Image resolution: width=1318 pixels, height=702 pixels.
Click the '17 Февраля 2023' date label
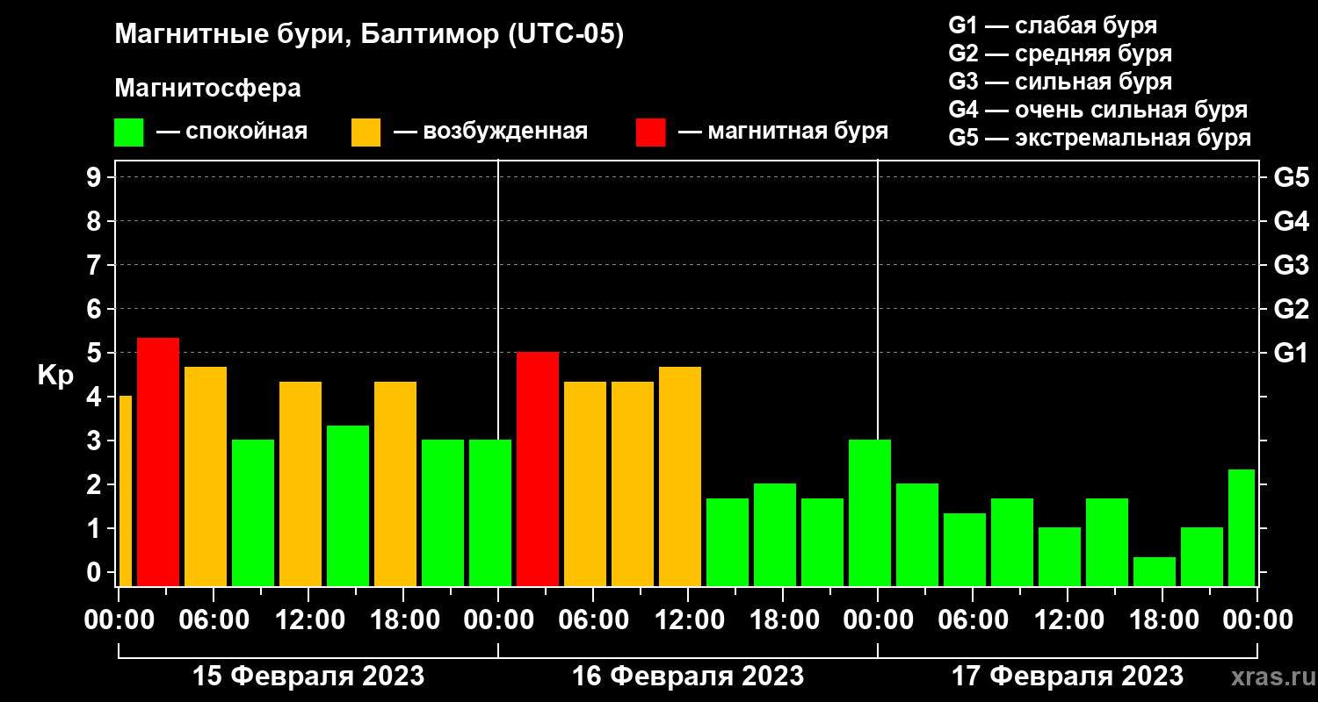pyautogui.click(x=1068, y=677)
